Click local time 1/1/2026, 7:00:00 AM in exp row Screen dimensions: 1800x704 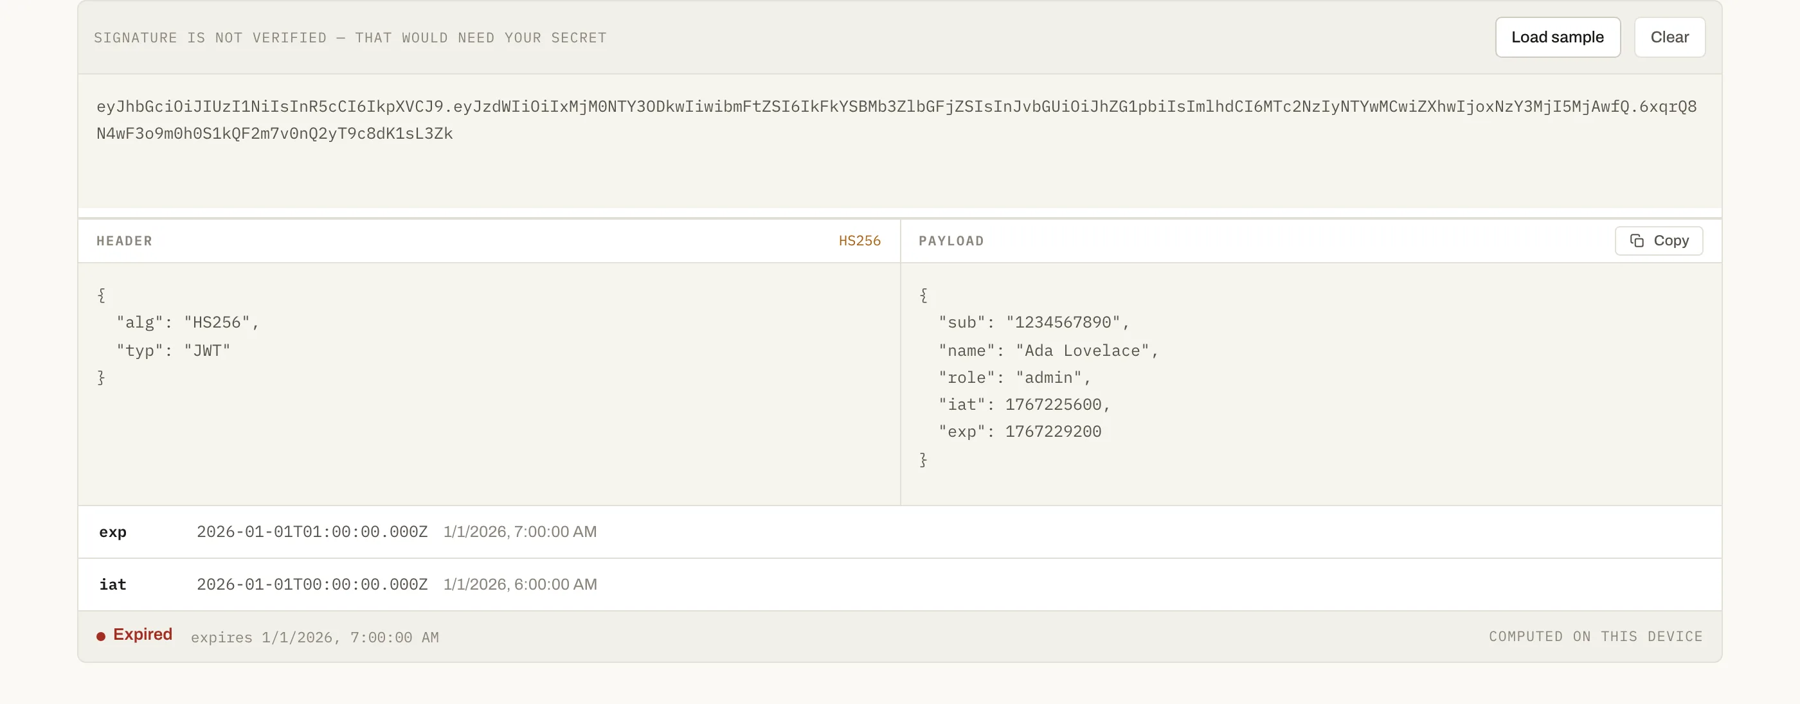click(520, 531)
